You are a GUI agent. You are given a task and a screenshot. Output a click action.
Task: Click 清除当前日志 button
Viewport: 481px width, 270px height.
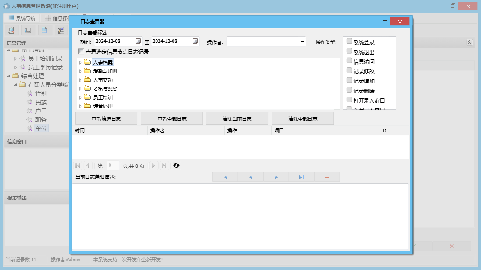(x=237, y=119)
